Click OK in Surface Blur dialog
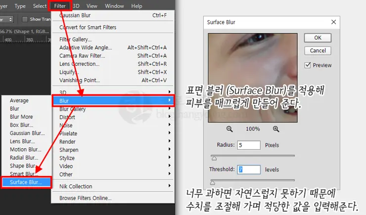 click(318, 38)
